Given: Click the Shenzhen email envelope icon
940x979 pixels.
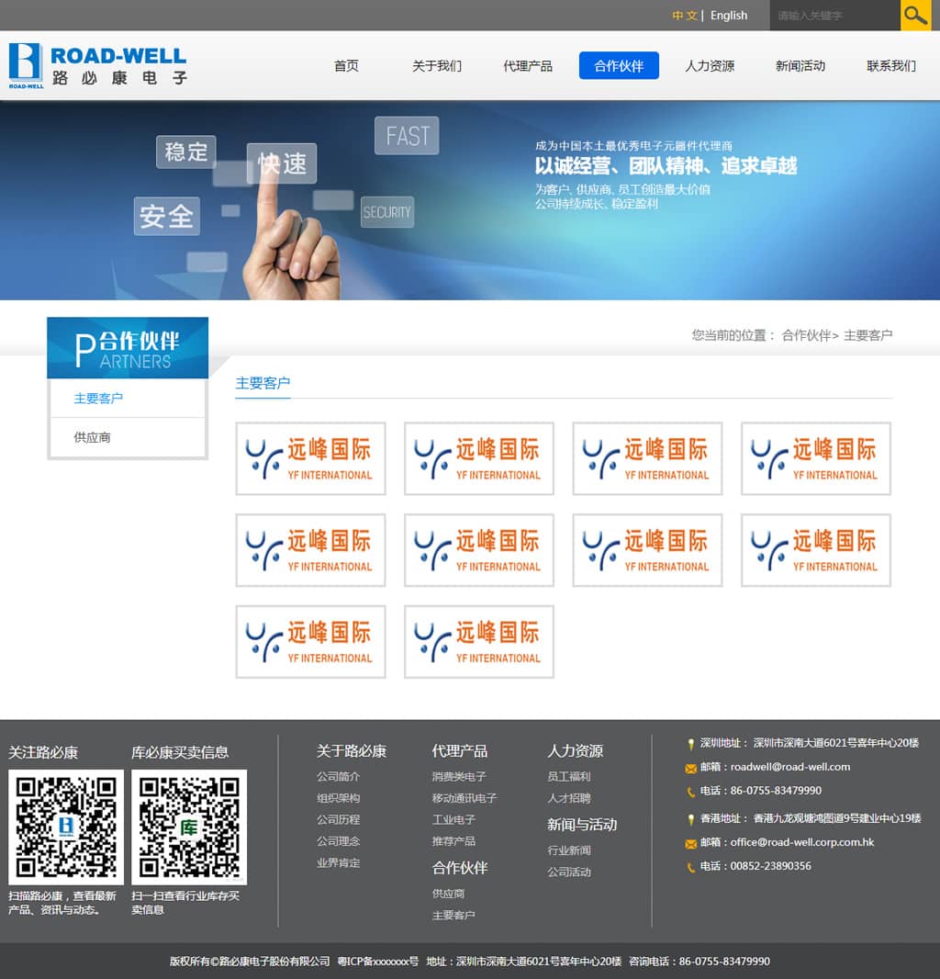Looking at the screenshot, I should coord(690,768).
